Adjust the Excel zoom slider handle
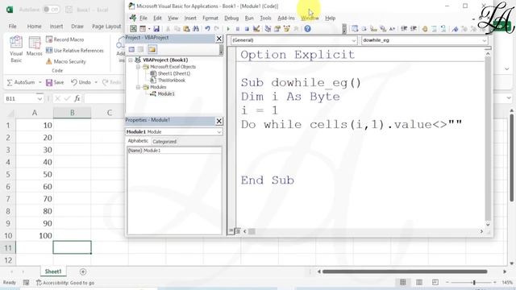This screenshot has height=290, width=516. point(474,283)
